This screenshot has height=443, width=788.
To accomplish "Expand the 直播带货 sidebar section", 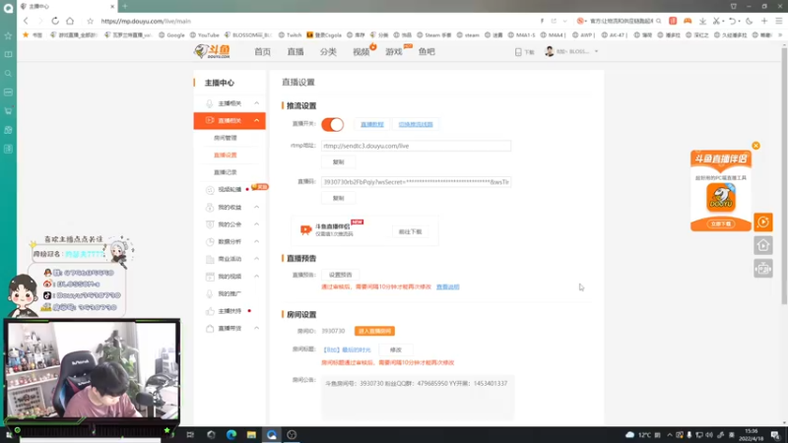I will pos(256,328).
